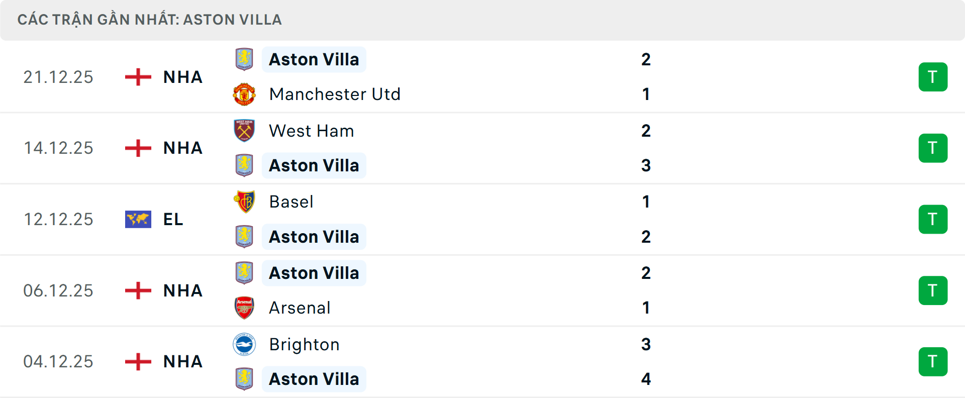The height and width of the screenshot is (398, 965).
Task: Click the Aston Villa club crest logo
Action: pos(245,59)
